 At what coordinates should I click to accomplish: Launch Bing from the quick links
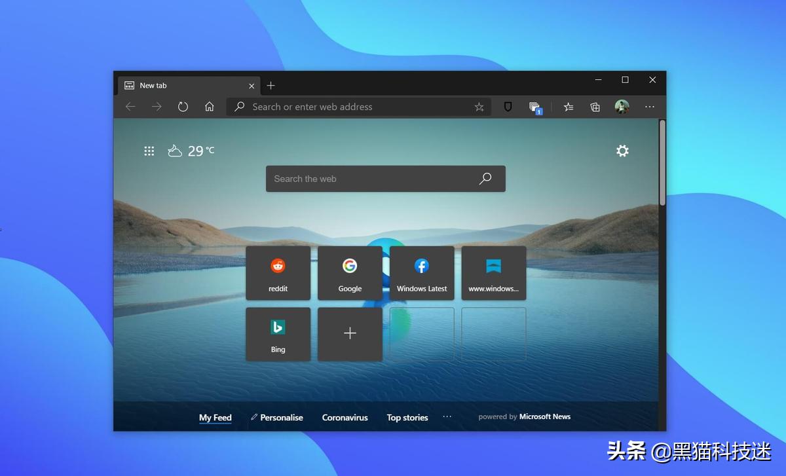(278, 334)
